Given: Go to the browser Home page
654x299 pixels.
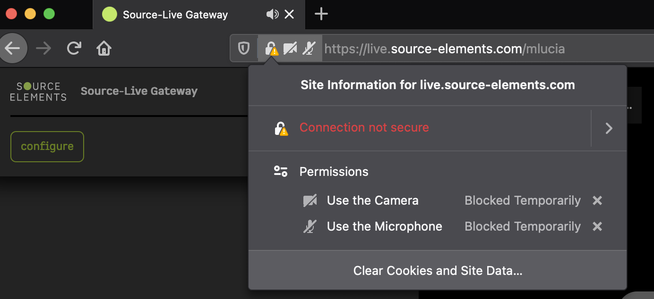Looking at the screenshot, I should click(x=104, y=48).
